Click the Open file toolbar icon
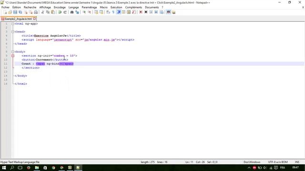The image size is (305, 171). click(x=10, y=12)
